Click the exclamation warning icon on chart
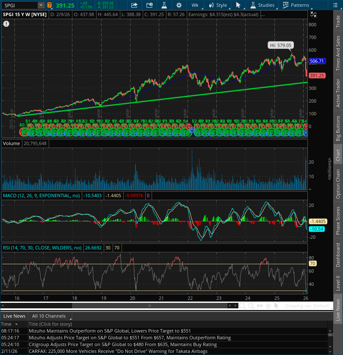The height and width of the screenshot is (355, 343). point(6,24)
